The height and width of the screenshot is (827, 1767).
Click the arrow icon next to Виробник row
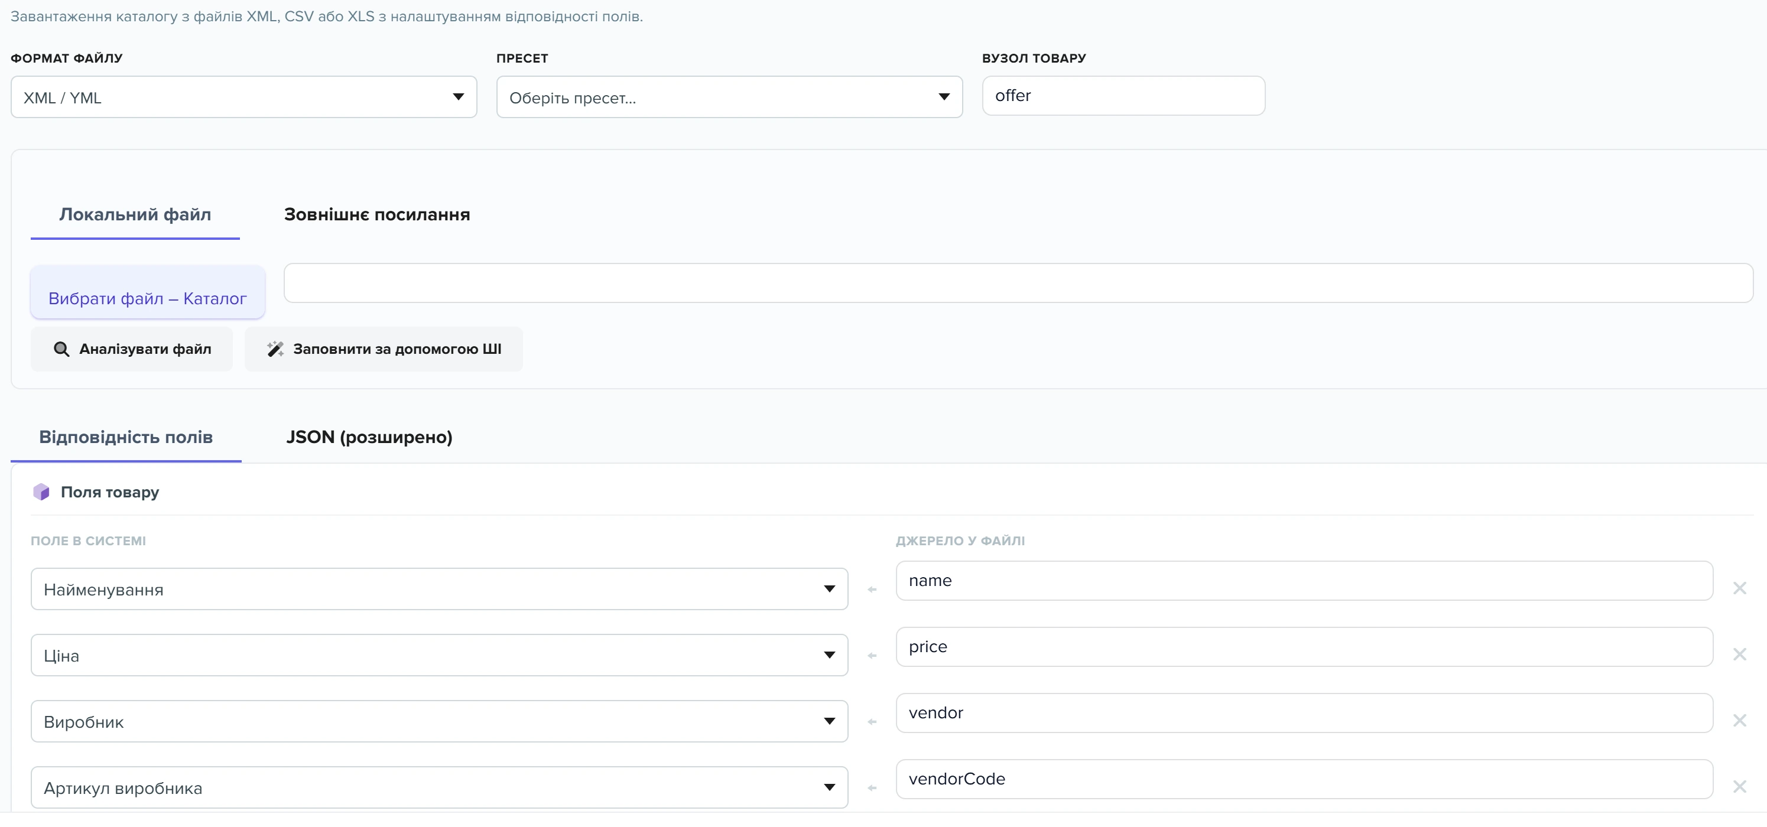tap(872, 722)
